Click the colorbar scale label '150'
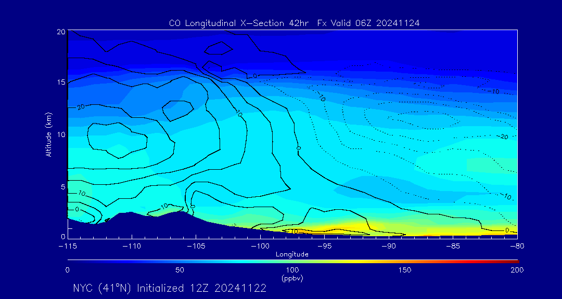 405,270
